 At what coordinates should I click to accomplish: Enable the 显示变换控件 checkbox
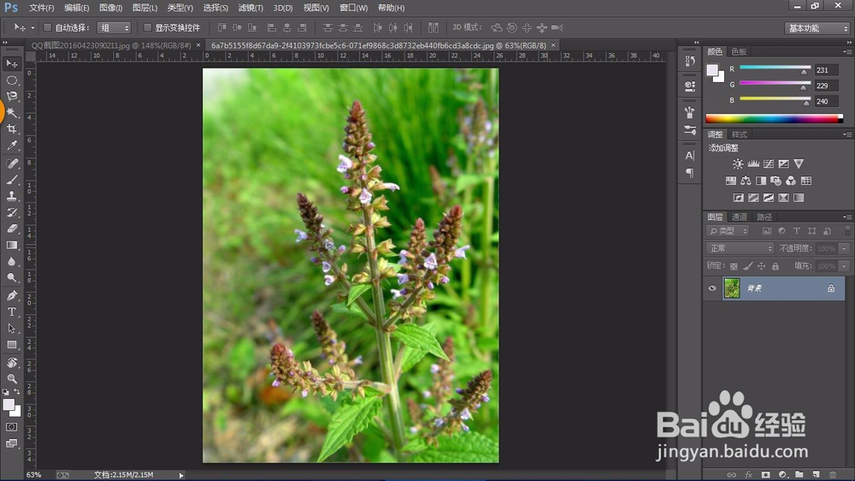tap(147, 27)
